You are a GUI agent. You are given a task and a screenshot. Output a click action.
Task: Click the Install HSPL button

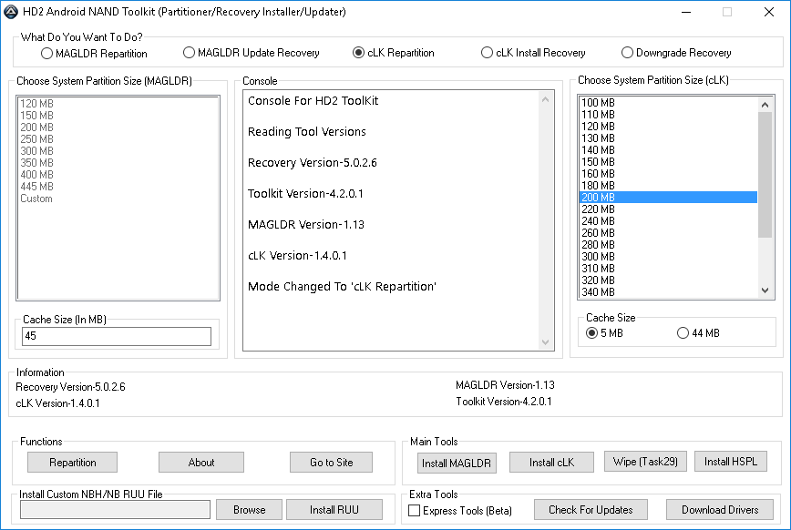[731, 462]
